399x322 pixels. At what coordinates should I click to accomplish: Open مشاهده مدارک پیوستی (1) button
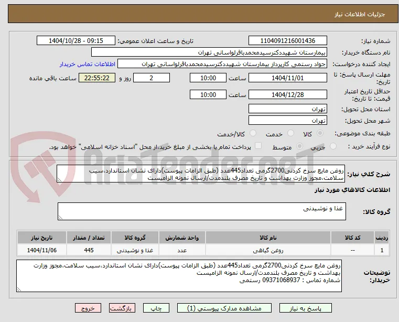tap(224, 308)
